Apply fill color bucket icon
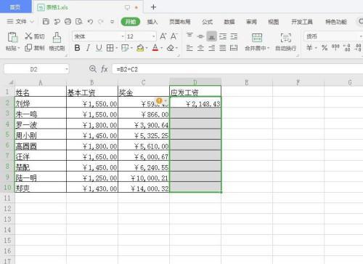 point(140,48)
